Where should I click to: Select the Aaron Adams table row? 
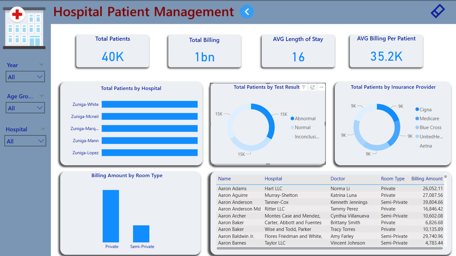point(330,189)
